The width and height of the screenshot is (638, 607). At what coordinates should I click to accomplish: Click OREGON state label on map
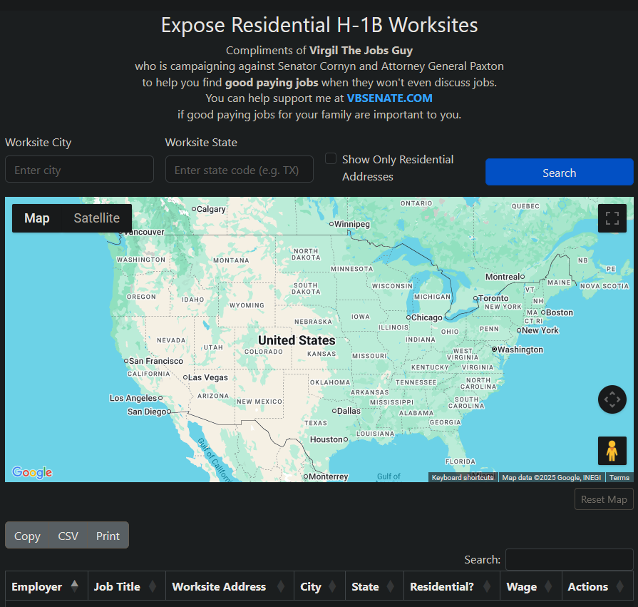141,297
